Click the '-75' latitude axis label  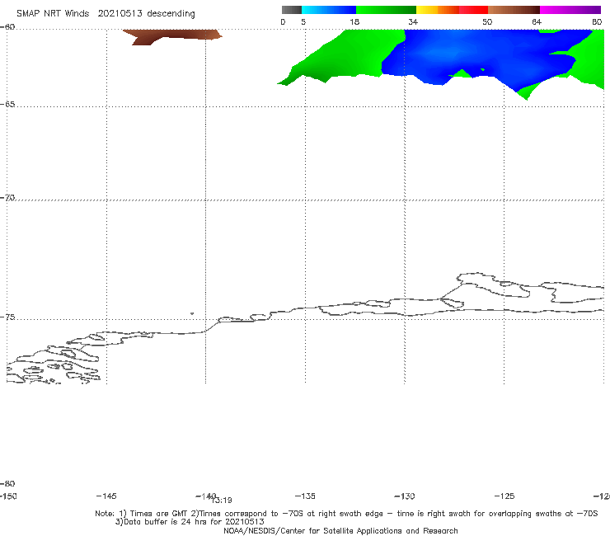coord(7,317)
